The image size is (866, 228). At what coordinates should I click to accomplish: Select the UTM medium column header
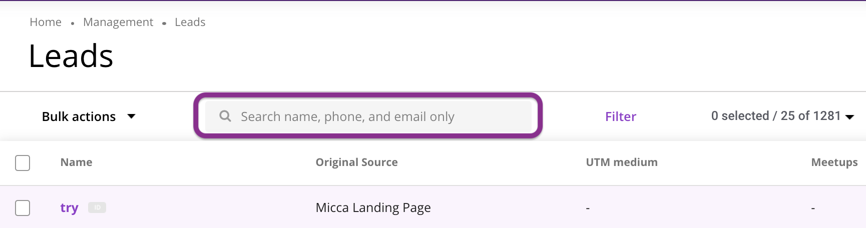point(621,162)
